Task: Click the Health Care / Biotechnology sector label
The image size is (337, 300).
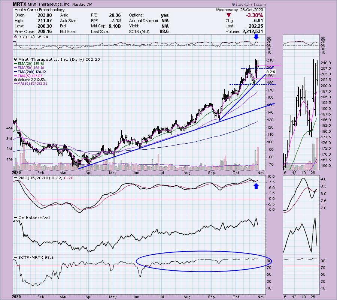Action: click(x=39, y=10)
